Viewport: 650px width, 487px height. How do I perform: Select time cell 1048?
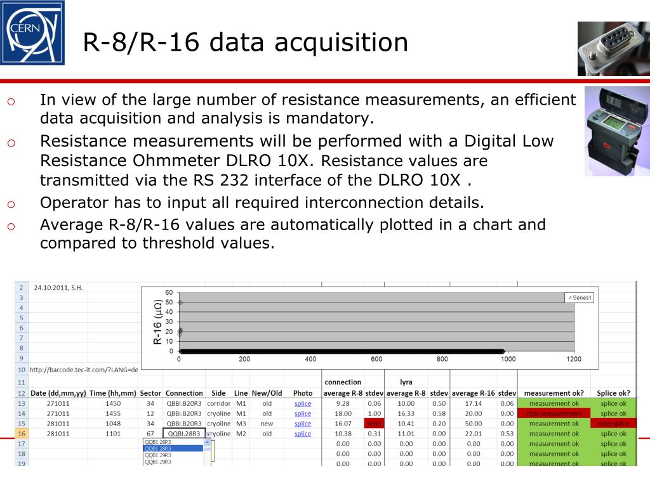113,424
